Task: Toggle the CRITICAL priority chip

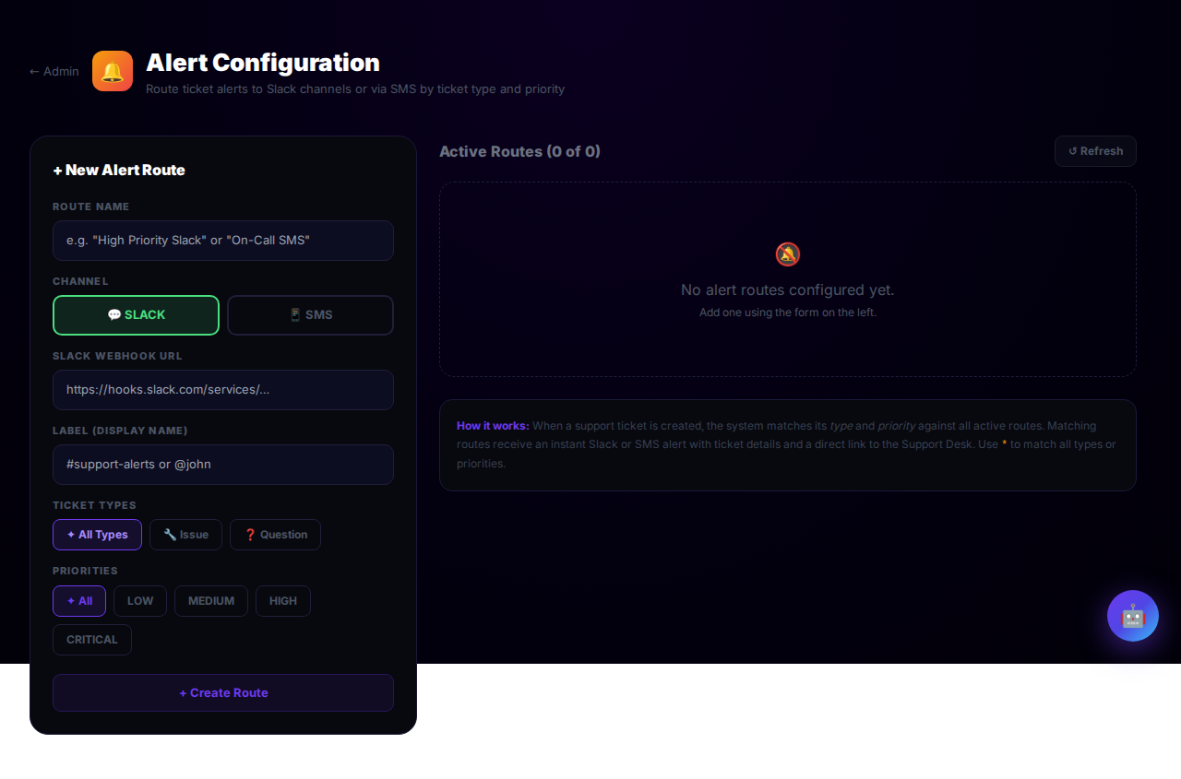Action: tap(92, 640)
